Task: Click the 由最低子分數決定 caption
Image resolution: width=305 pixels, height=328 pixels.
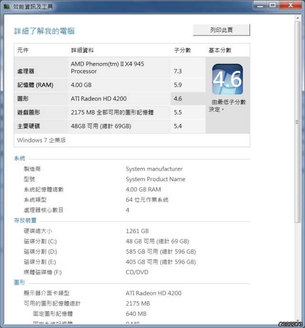Action: pos(227,106)
